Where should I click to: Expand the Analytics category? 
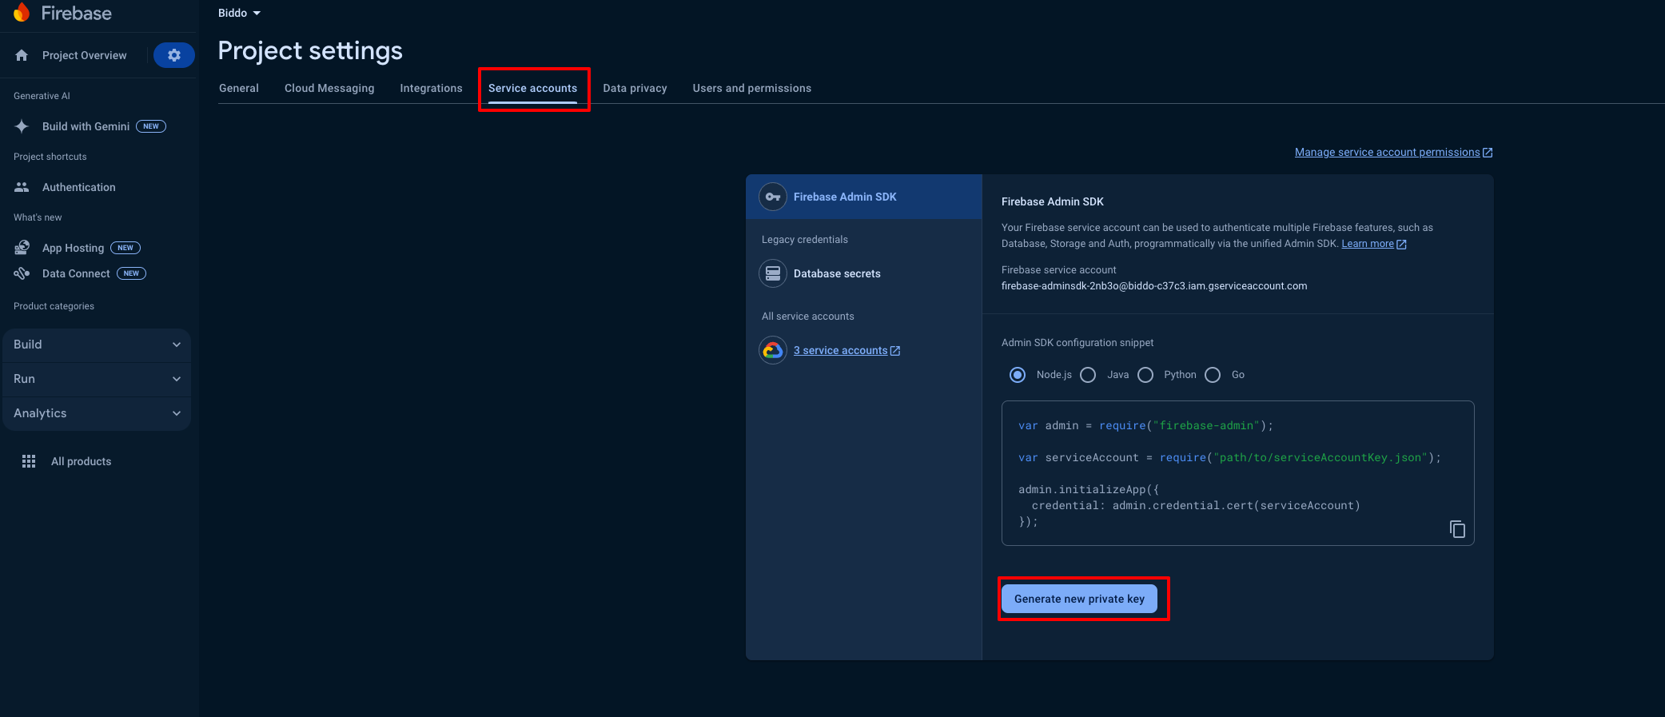tap(97, 413)
